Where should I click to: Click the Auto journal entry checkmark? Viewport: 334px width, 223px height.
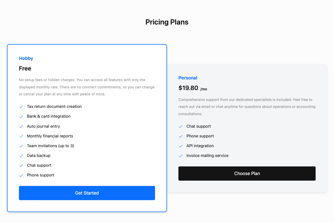click(x=21, y=126)
